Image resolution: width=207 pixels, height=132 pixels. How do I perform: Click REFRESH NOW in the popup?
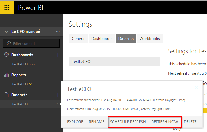pos(165,122)
